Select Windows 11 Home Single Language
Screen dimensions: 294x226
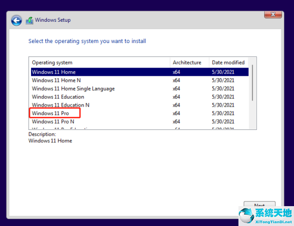140,89
